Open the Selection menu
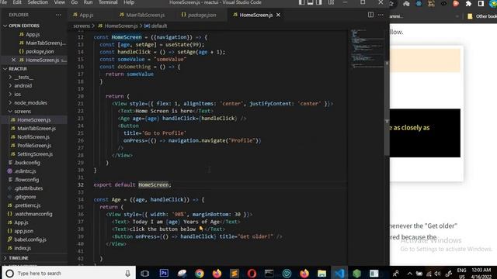 coord(38,2)
